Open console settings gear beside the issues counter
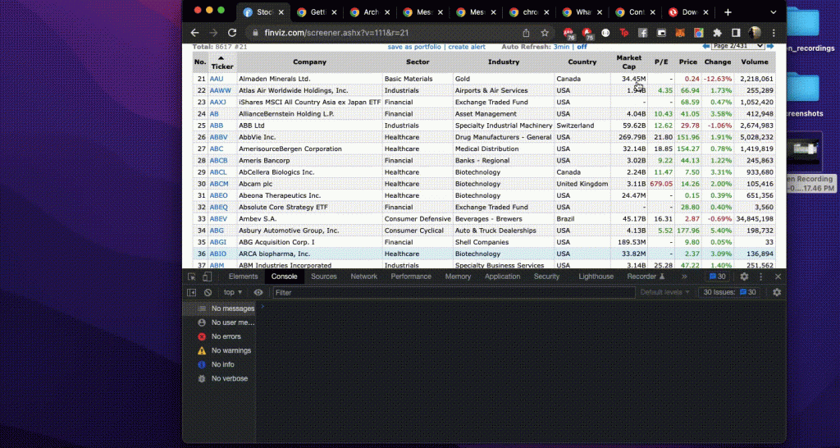 click(776, 292)
